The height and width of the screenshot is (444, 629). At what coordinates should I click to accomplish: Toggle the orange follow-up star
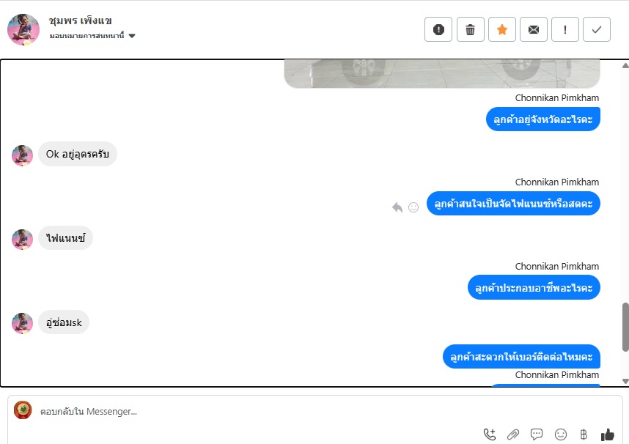coord(502,29)
